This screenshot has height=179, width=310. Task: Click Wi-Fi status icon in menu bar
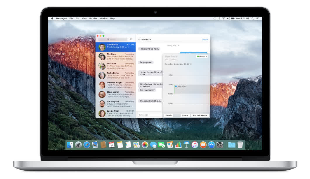pos(224,18)
